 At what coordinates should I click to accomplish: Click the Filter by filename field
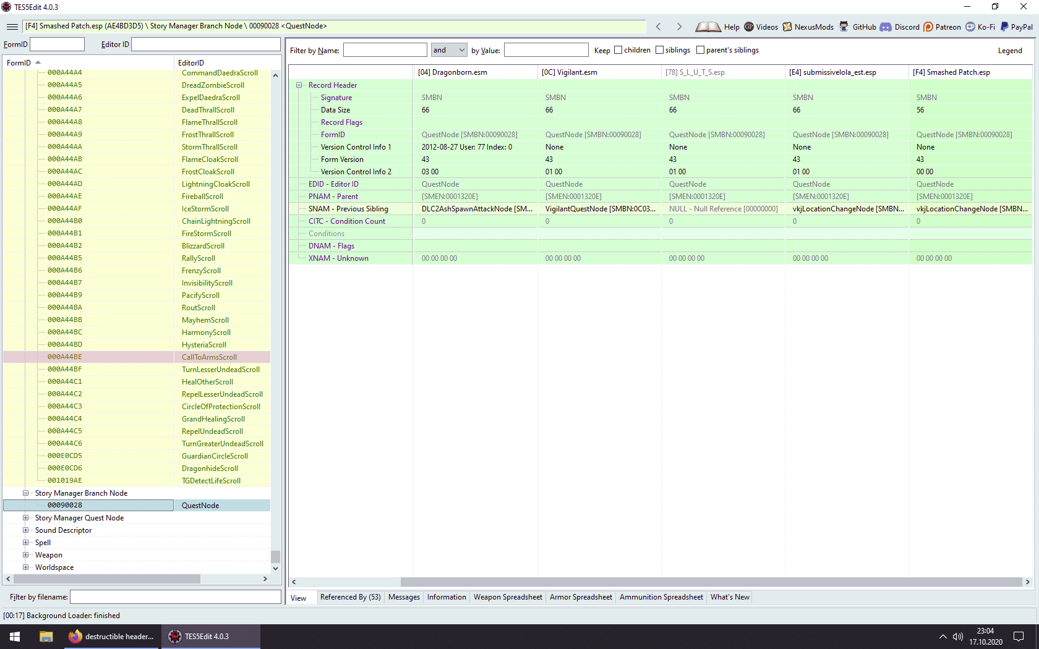tap(176, 597)
